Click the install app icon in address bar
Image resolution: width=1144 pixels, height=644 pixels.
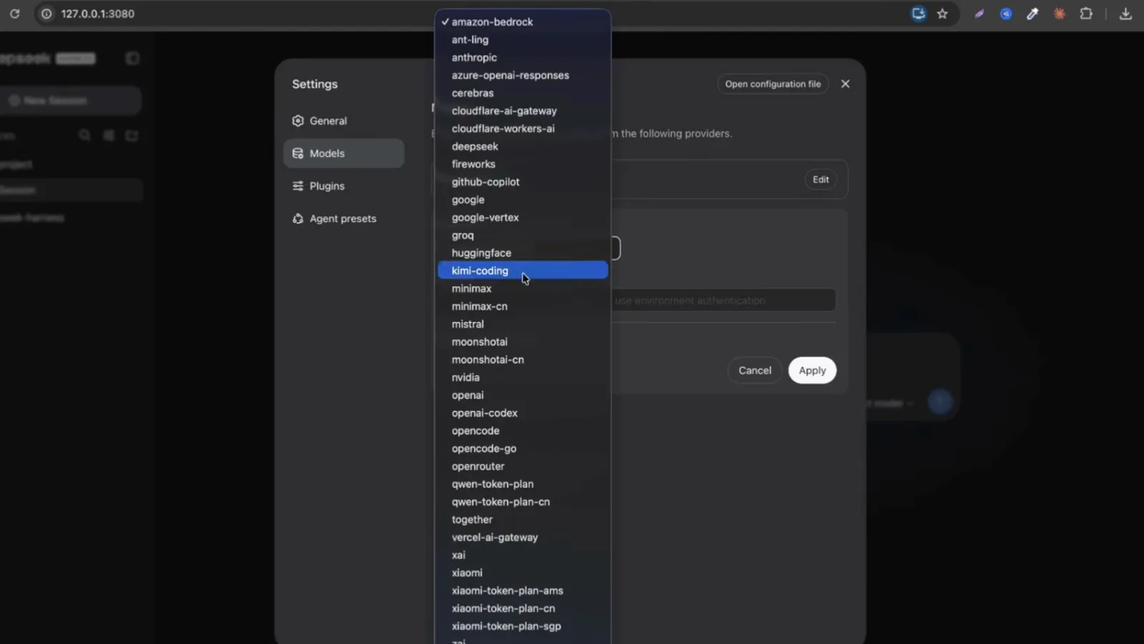pos(919,14)
